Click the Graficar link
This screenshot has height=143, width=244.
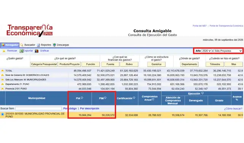44,51
